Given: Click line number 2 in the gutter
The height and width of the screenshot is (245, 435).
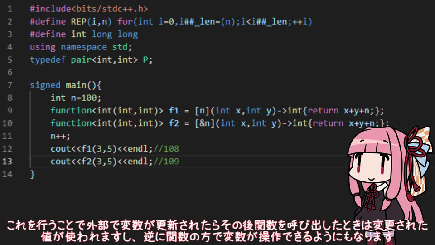Looking at the screenshot, I should (10, 22).
